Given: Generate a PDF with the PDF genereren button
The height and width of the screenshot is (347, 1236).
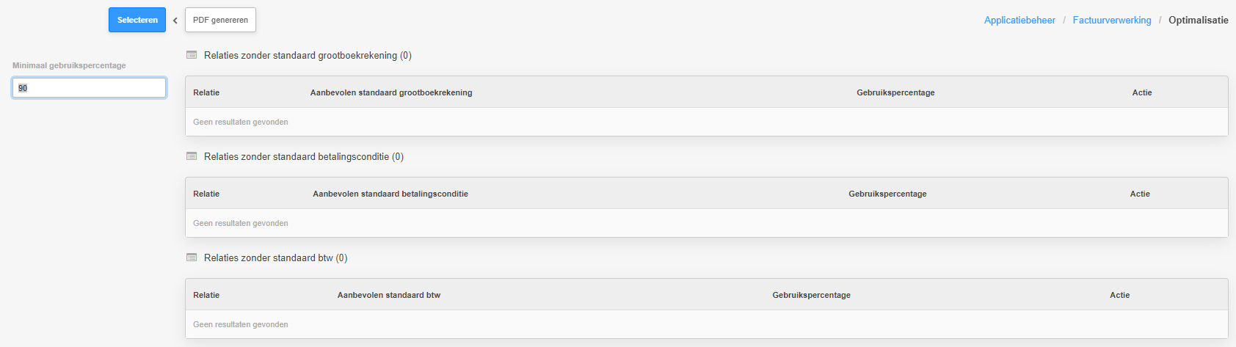Looking at the screenshot, I should point(220,20).
